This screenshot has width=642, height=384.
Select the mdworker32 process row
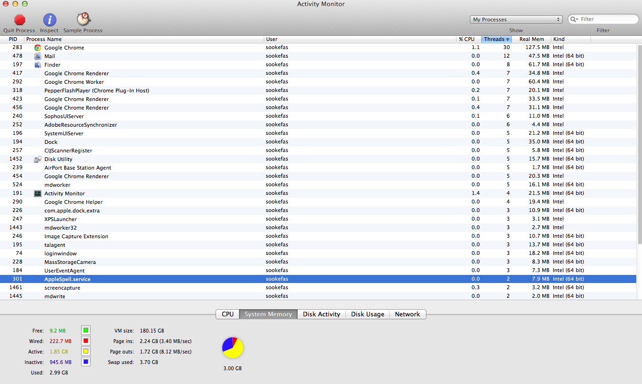(318, 228)
